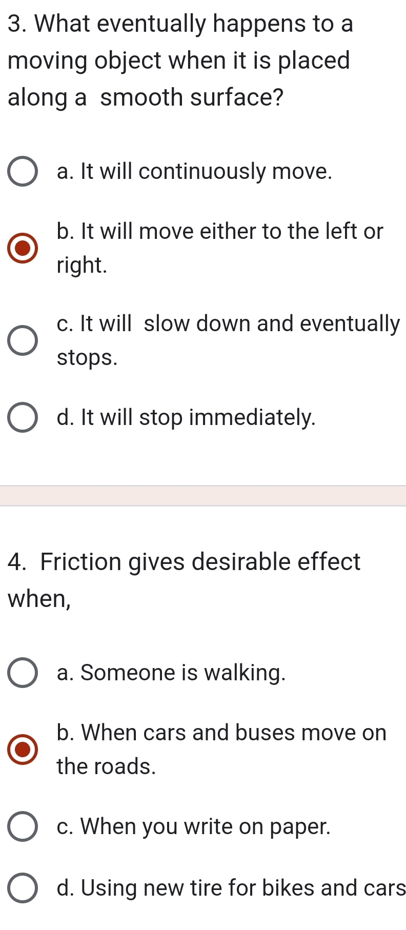Choose the 'slow down and eventually stops' radio
Screen dimensions: 406x930
tap(23, 340)
